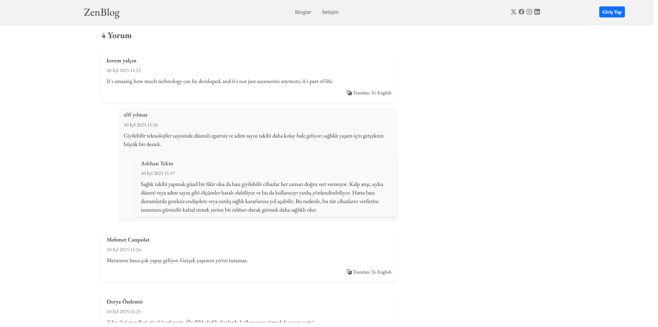
Task: Select the Derya Özdemir author name
Action: tap(125, 302)
